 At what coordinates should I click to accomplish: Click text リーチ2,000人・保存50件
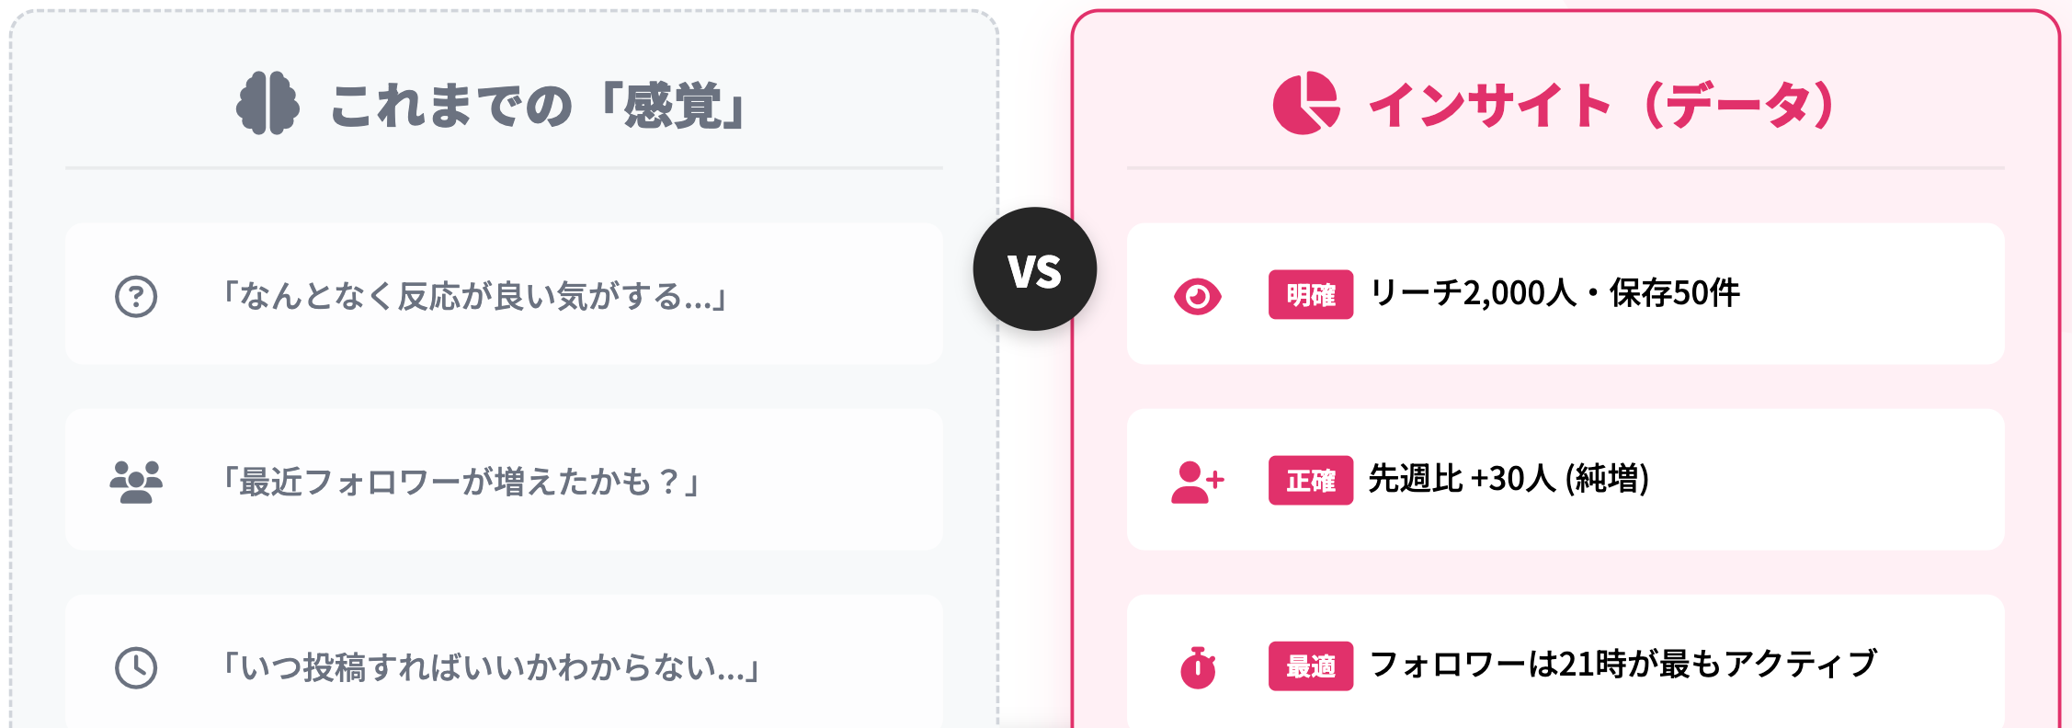pyautogui.click(x=1554, y=294)
